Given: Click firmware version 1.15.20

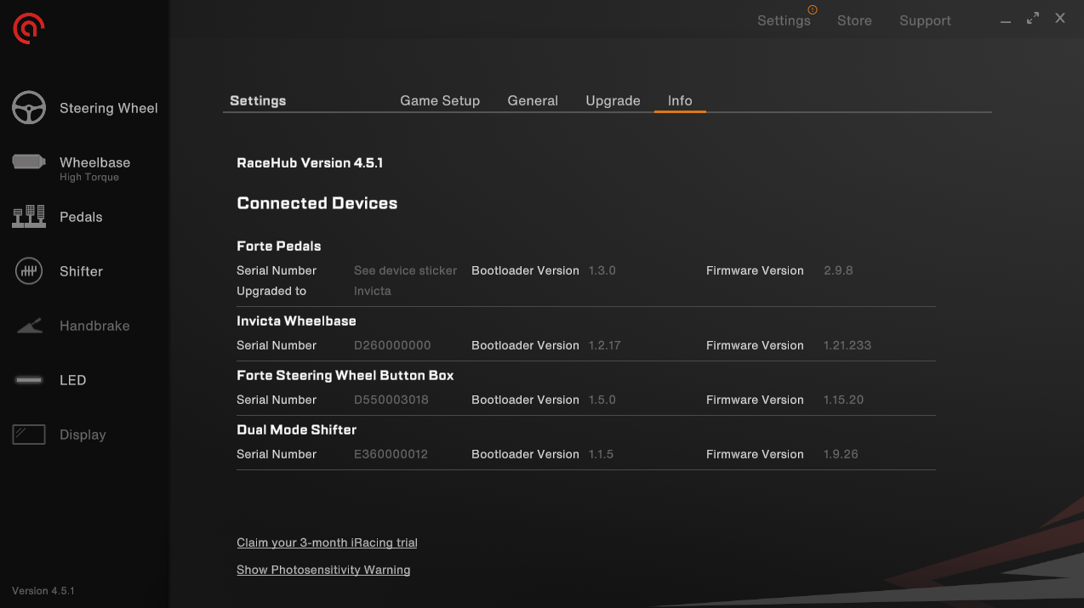Looking at the screenshot, I should pyautogui.click(x=843, y=400).
